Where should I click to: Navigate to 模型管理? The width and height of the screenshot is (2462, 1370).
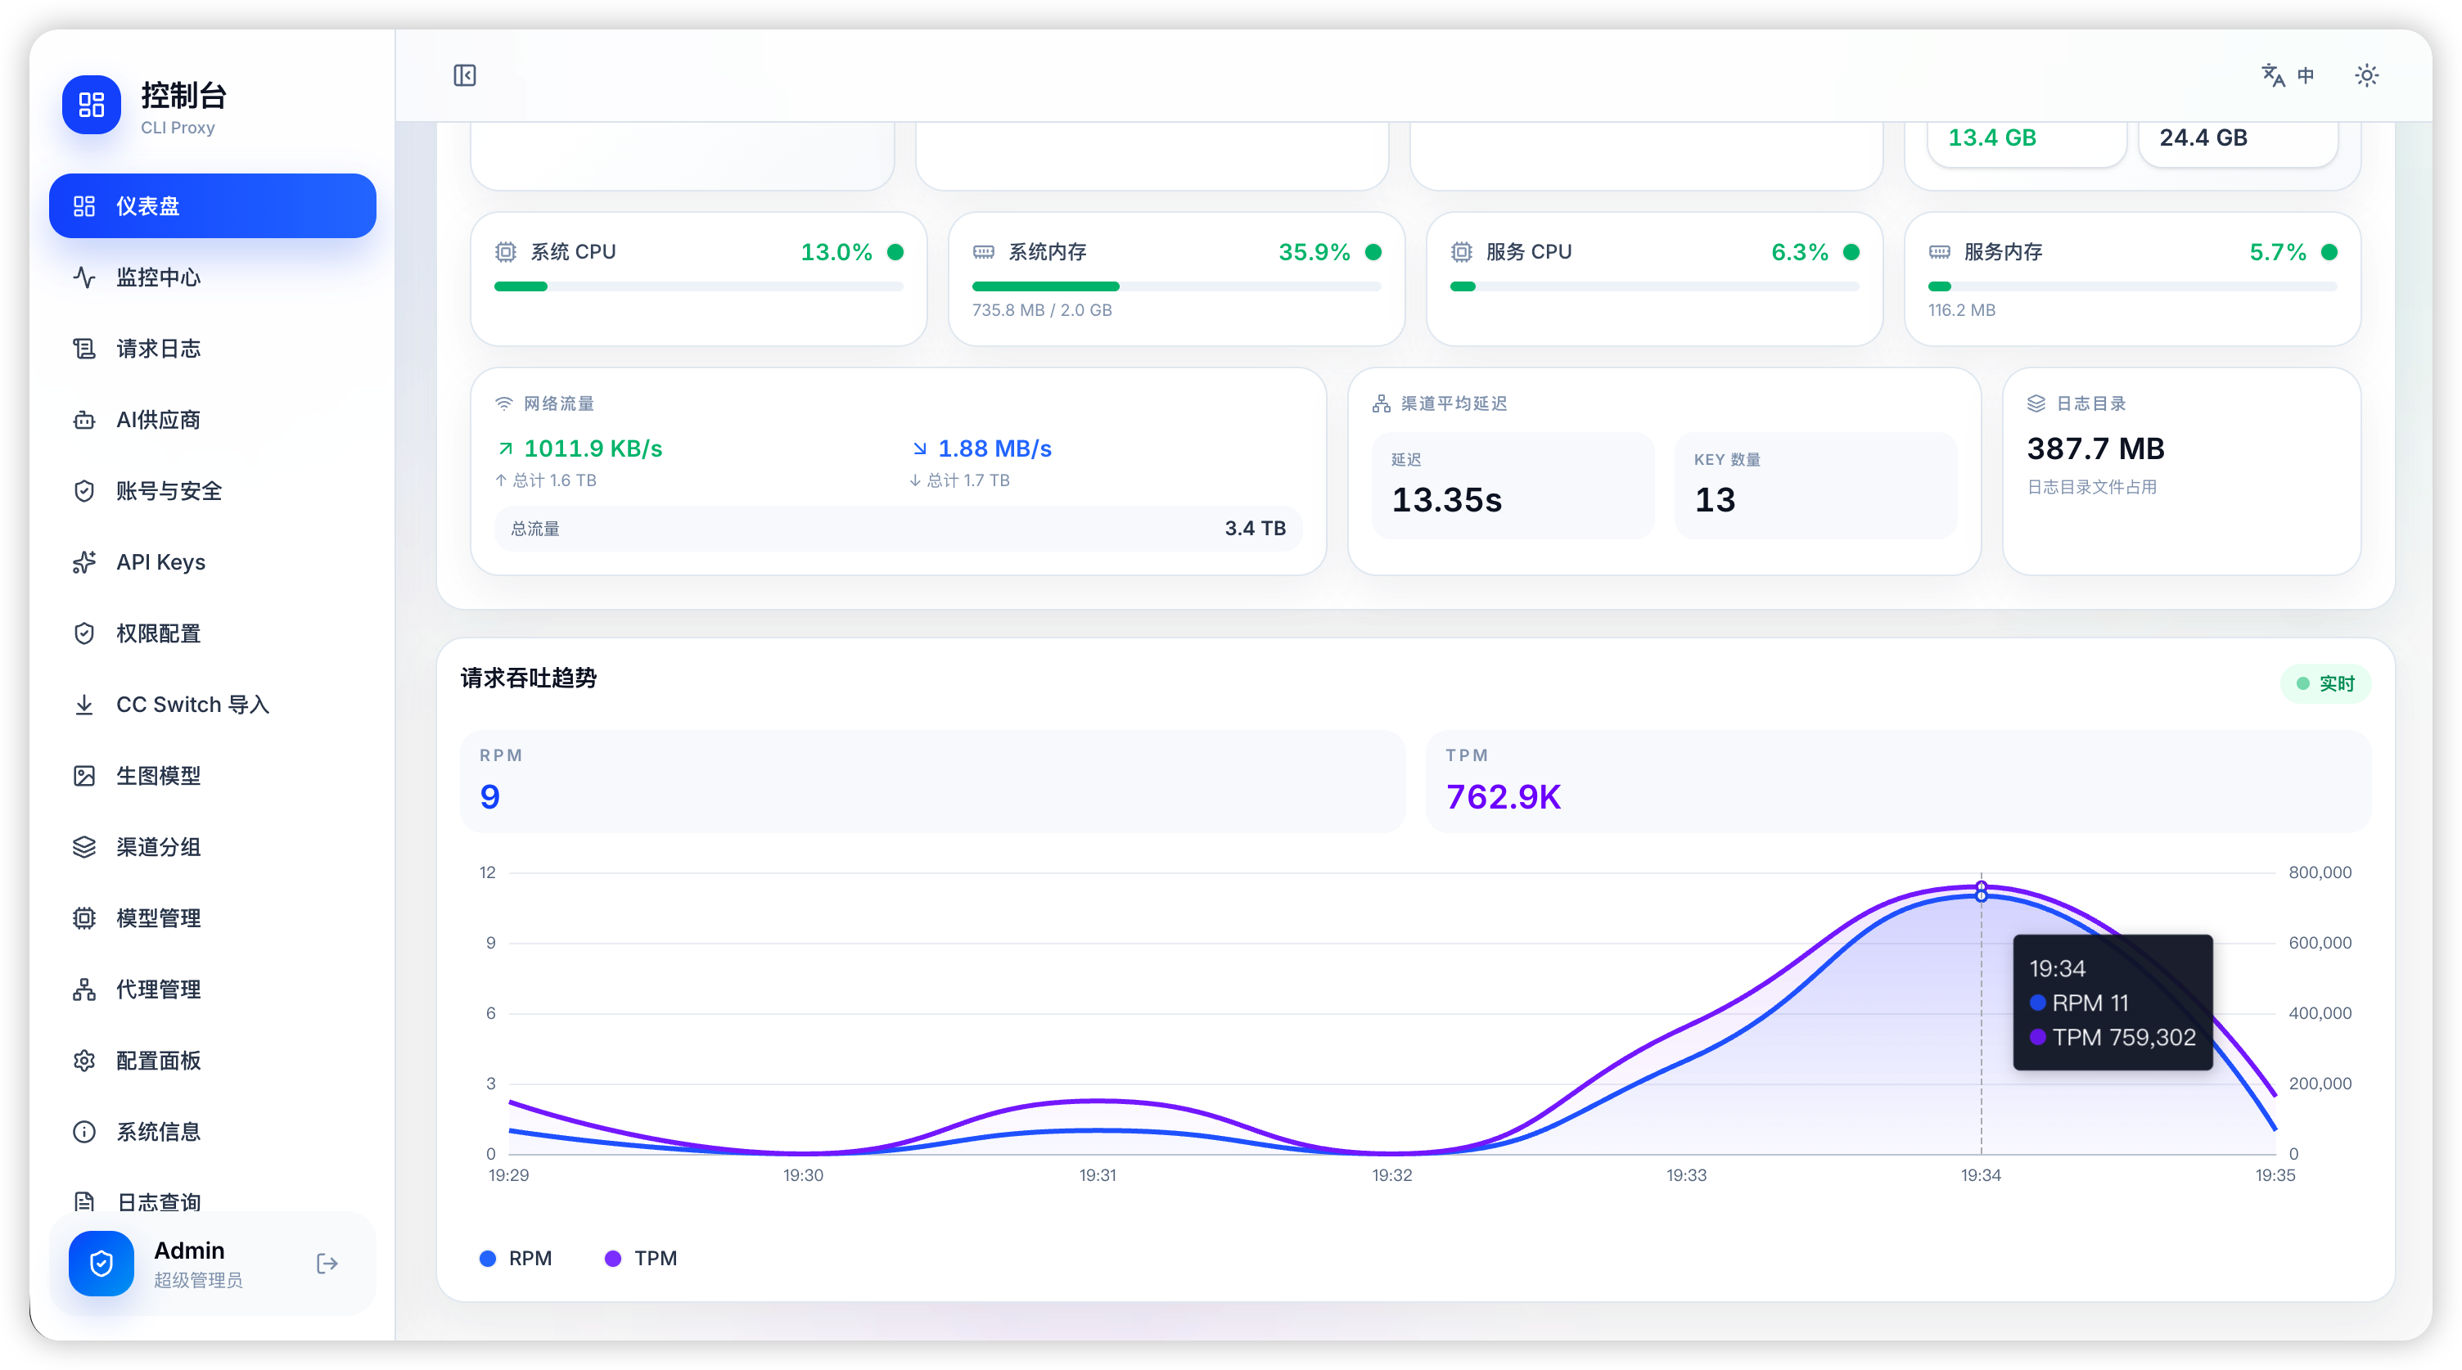point(212,918)
